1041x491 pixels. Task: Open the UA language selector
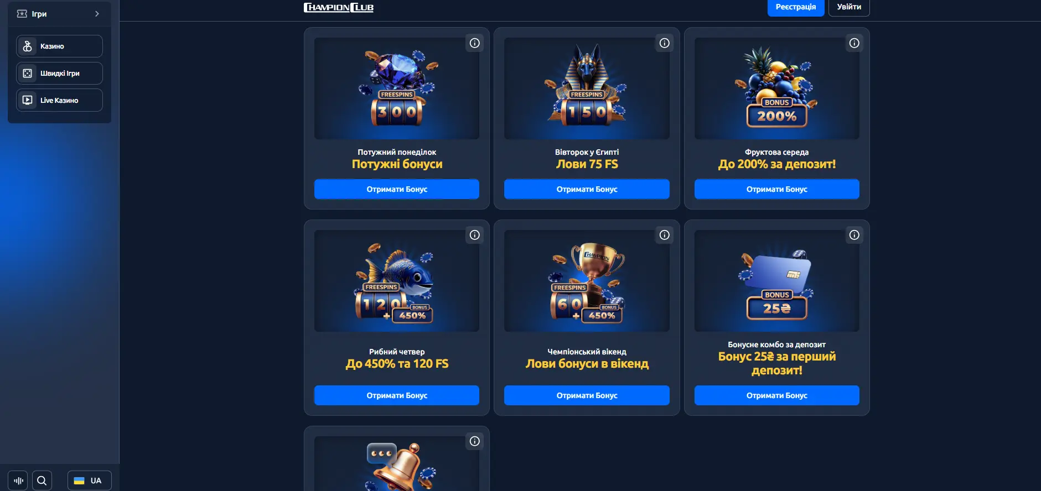click(90, 480)
